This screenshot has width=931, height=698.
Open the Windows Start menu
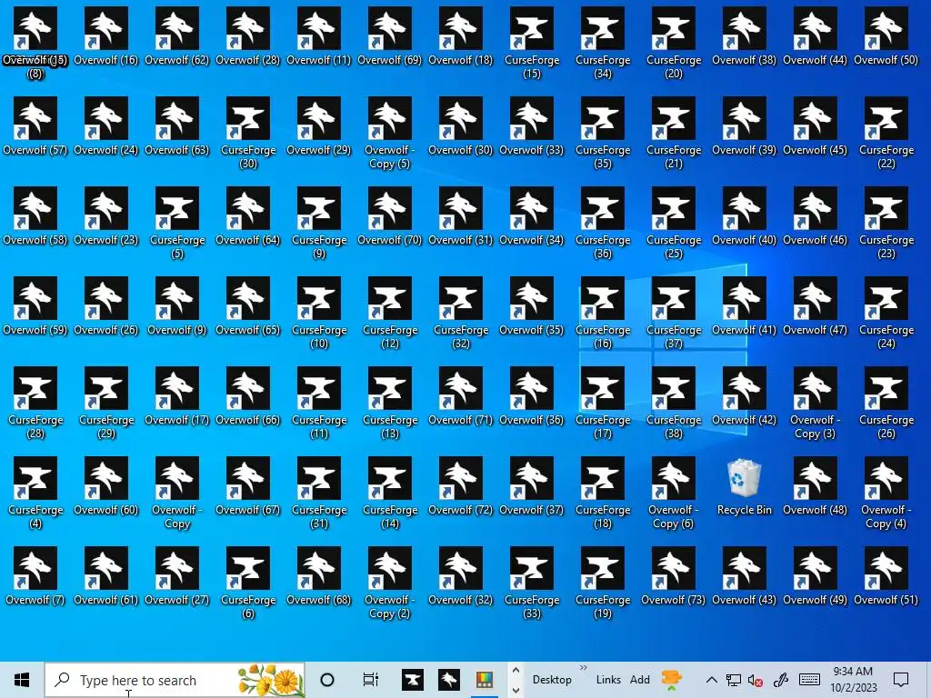(22, 680)
